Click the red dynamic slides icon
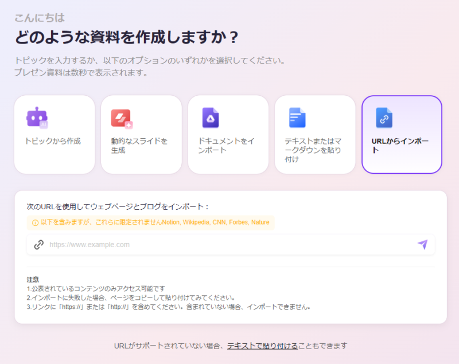 121,118
